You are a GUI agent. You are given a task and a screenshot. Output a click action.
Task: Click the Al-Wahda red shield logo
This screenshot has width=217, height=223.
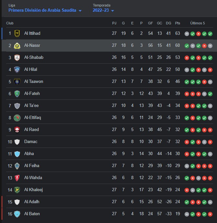click(17, 178)
